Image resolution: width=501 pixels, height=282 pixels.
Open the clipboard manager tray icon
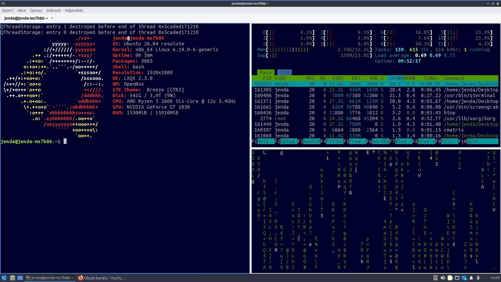pos(450,278)
